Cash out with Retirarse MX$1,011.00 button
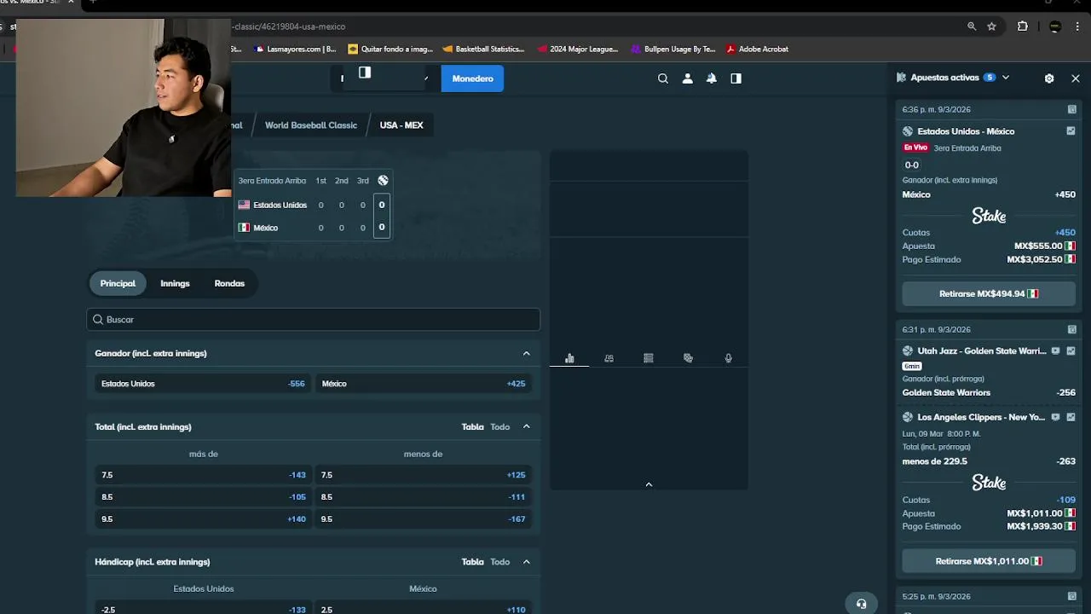 989,561
